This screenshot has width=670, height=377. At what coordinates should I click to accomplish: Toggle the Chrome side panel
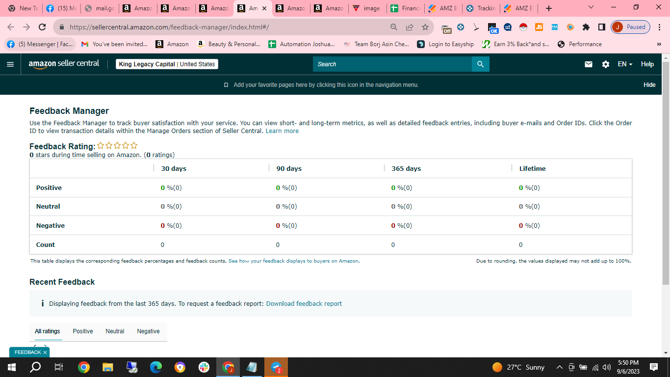(602, 27)
